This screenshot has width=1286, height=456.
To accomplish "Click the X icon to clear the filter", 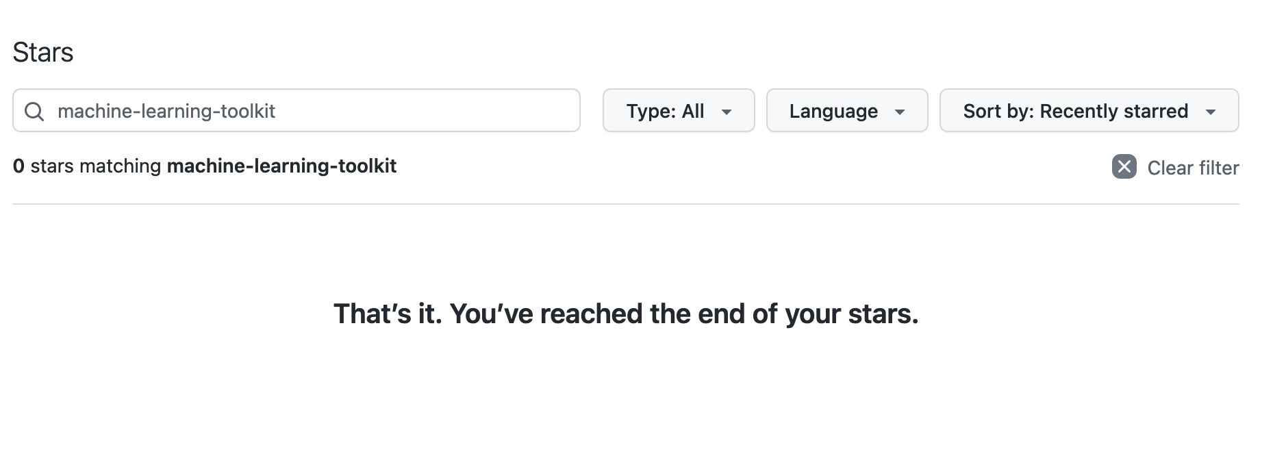I will click(x=1124, y=166).
